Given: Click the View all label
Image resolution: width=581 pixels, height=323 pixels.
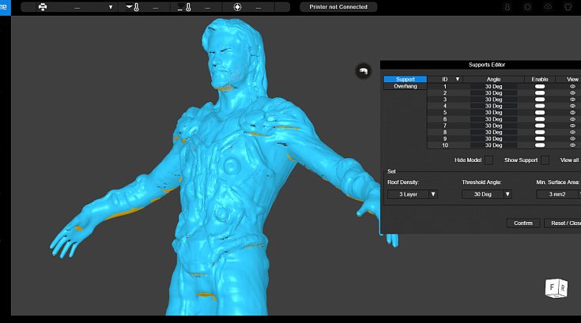Looking at the screenshot, I should point(569,160).
